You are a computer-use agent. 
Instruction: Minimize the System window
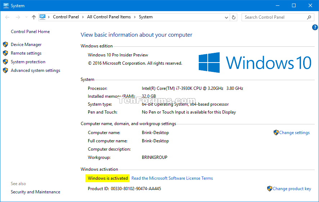278,6
